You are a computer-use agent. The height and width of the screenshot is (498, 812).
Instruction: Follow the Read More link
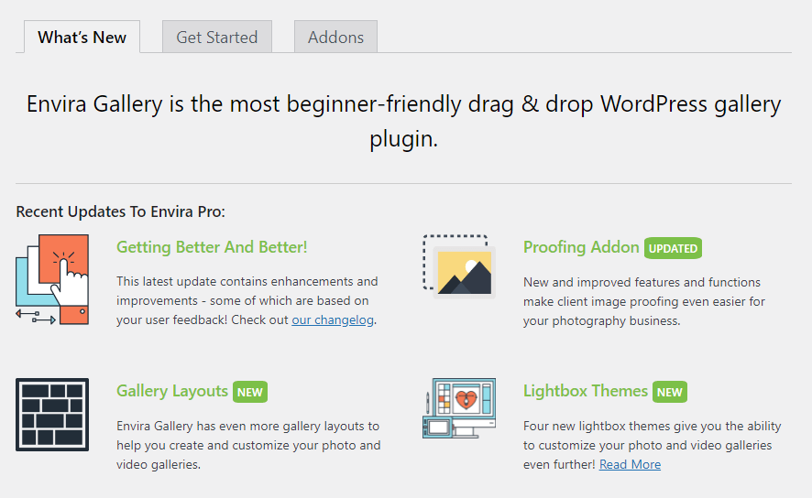click(630, 464)
